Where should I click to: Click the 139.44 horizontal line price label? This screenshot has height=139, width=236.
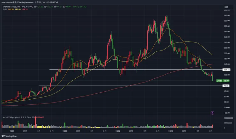pos(226,69)
